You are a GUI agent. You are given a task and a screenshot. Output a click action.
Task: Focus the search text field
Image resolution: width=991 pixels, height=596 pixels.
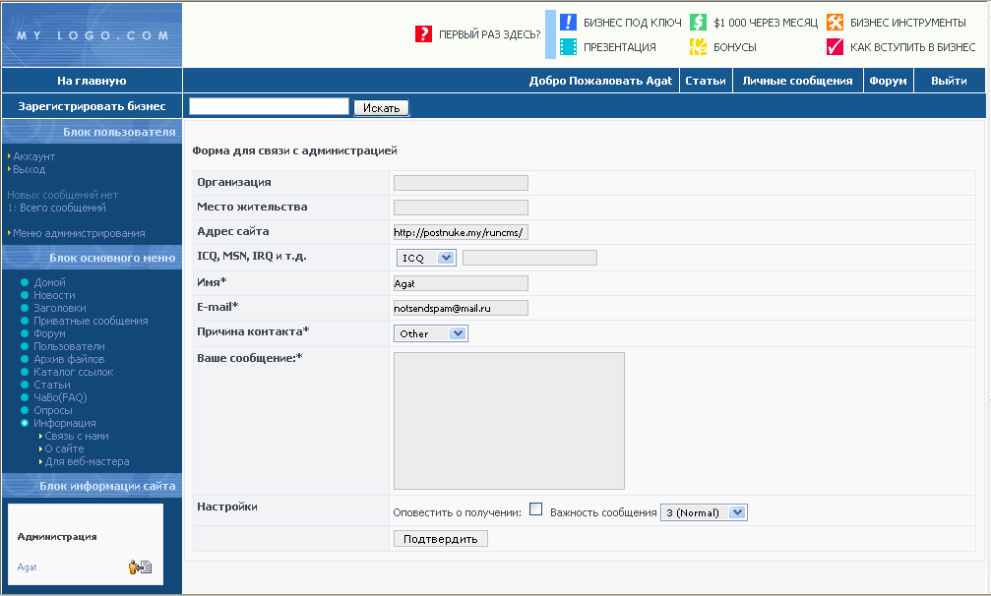tap(270, 106)
